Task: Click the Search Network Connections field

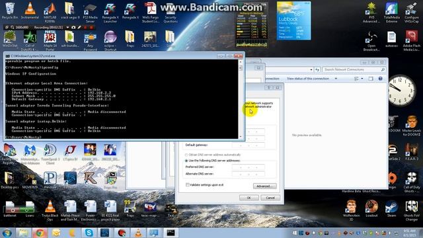Action: coord(354,69)
